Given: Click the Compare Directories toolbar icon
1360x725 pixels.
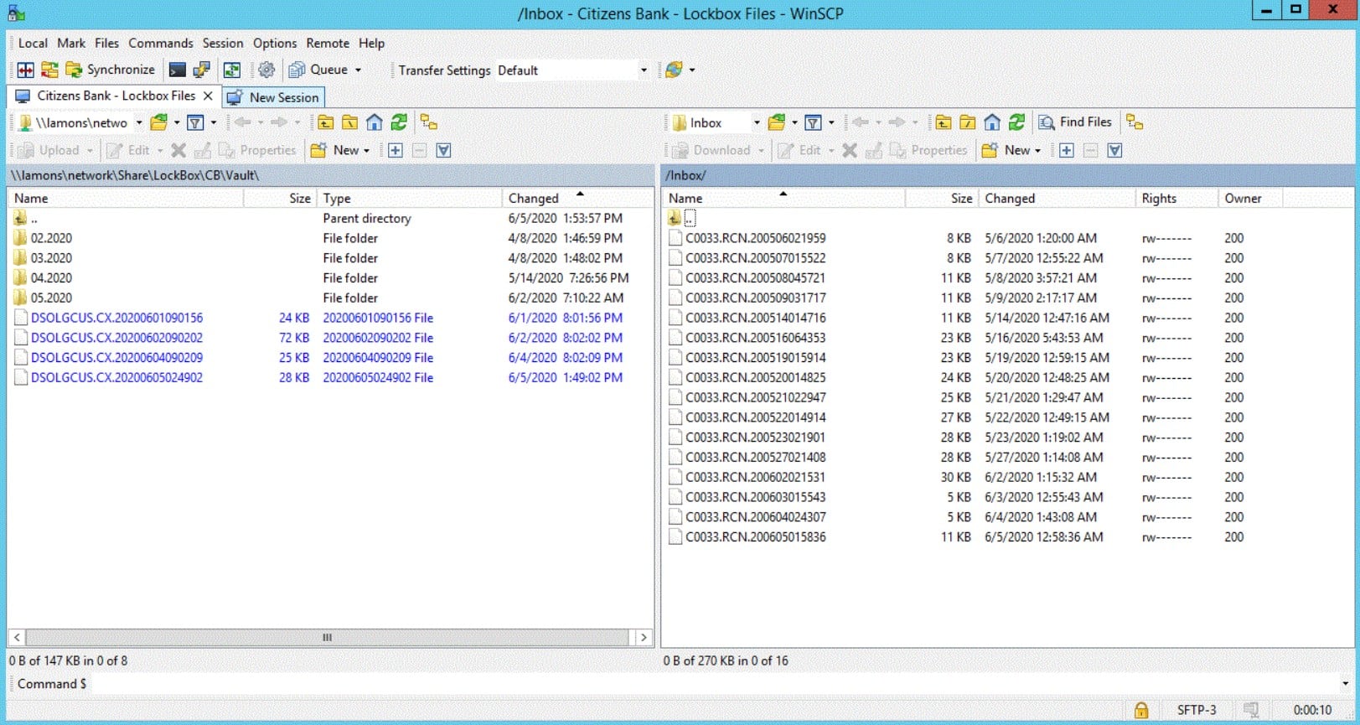Looking at the screenshot, I should pos(26,70).
